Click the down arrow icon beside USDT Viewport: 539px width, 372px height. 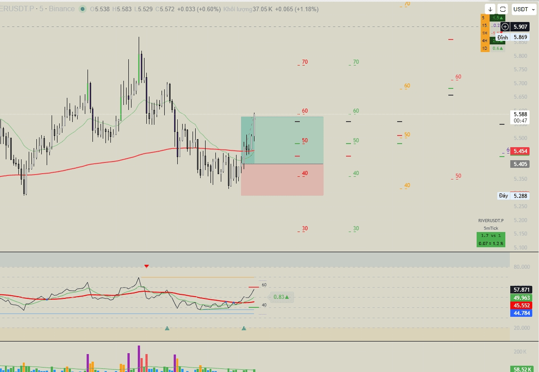click(490, 9)
